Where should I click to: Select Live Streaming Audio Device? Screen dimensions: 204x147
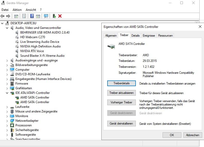point(40,42)
